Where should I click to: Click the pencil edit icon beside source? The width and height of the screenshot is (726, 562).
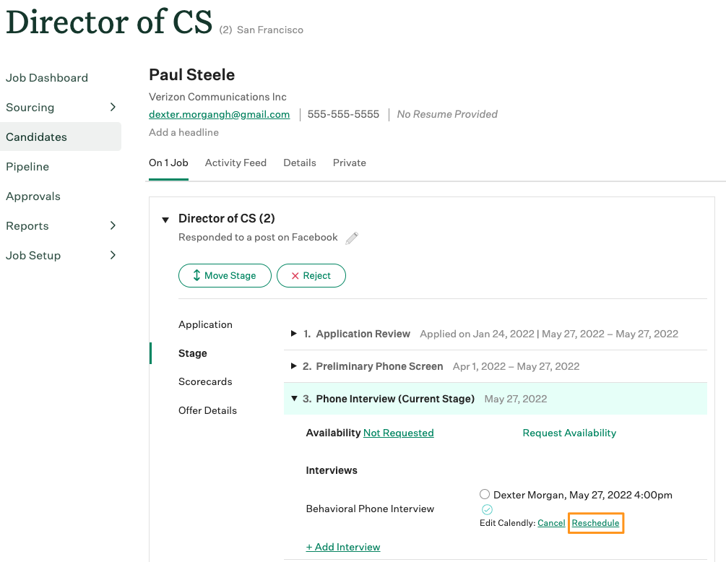point(352,238)
